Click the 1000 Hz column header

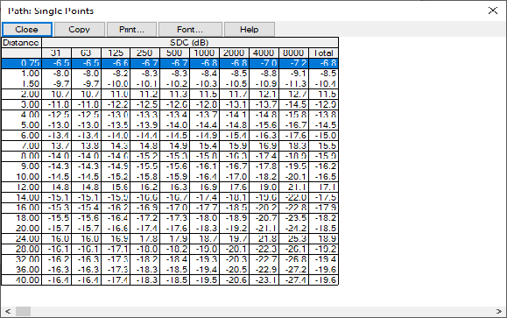[204, 53]
